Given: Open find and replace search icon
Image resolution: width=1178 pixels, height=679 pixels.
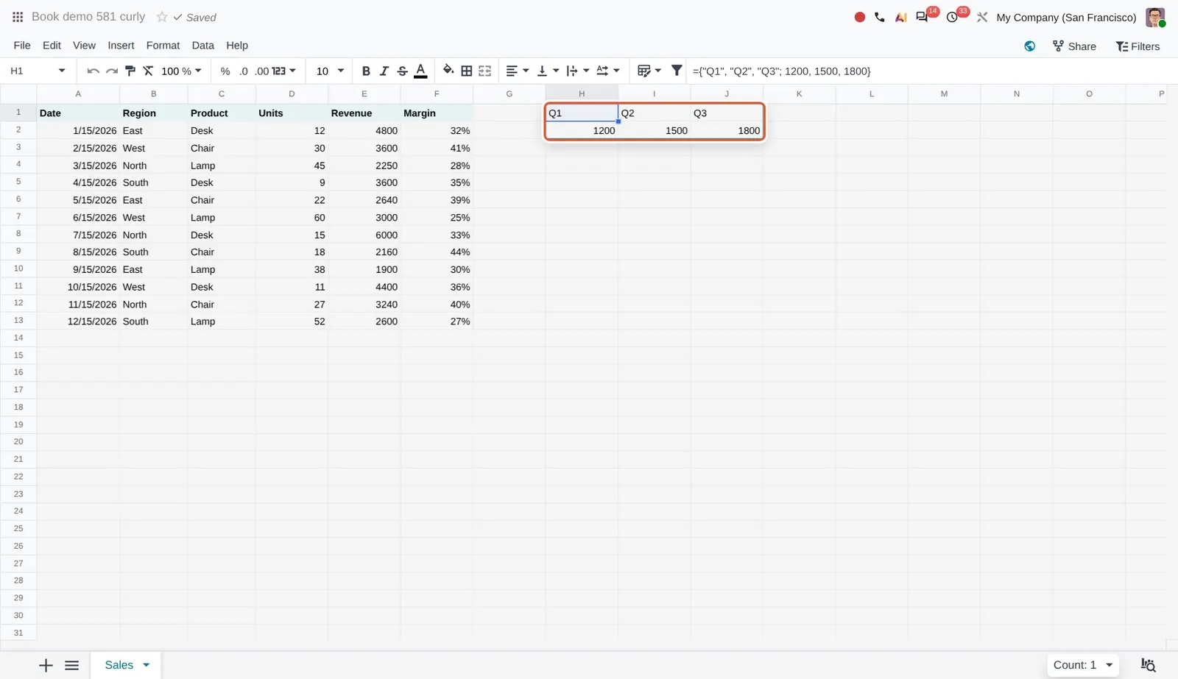Looking at the screenshot, I should [x=1148, y=665].
